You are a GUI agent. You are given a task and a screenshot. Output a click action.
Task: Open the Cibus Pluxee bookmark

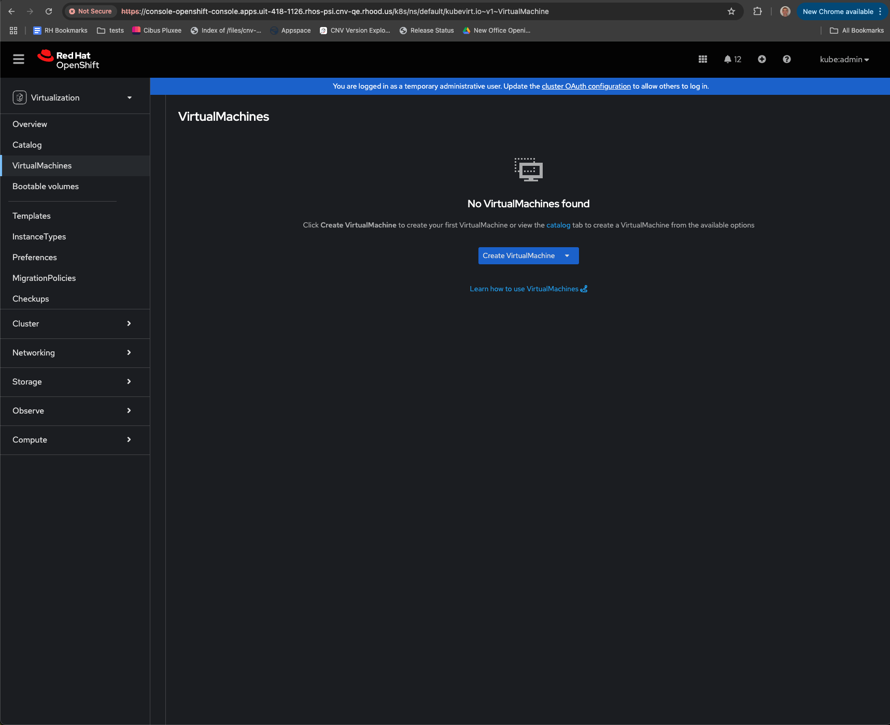point(157,31)
